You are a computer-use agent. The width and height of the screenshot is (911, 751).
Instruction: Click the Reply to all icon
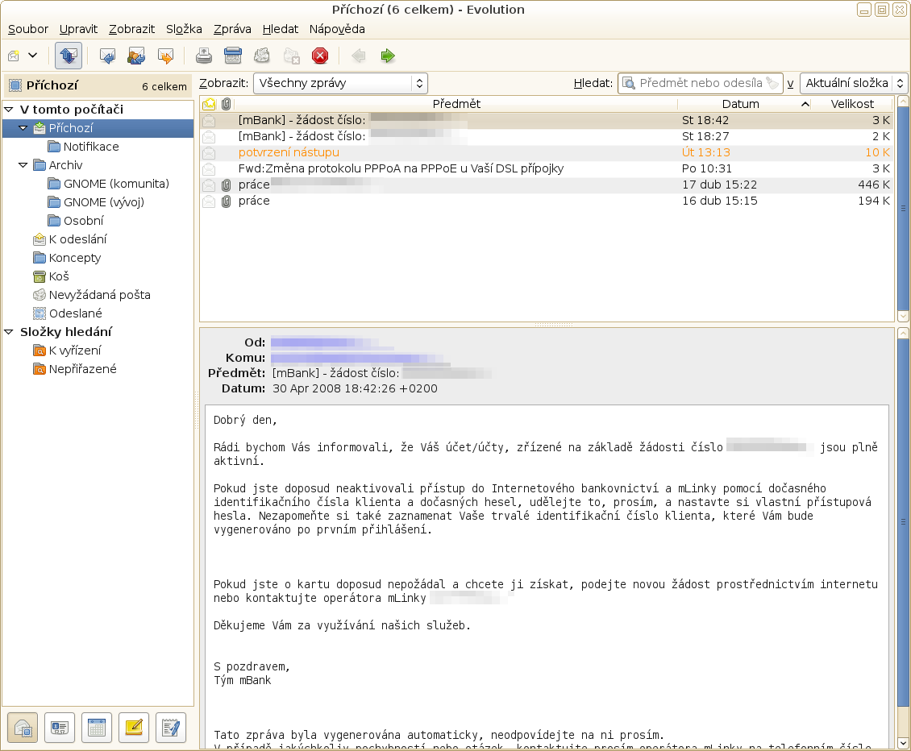tap(135, 56)
